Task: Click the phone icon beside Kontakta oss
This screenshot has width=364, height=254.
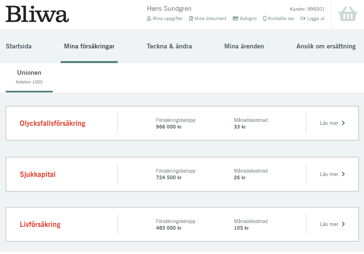Action: point(265,18)
